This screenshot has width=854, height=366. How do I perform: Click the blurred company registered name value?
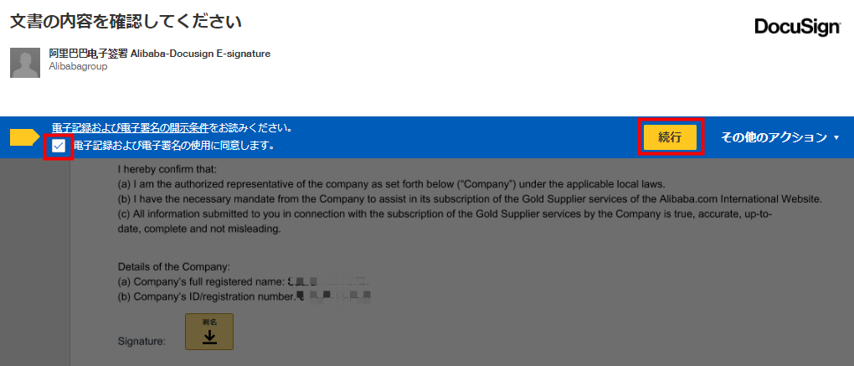coord(329,282)
